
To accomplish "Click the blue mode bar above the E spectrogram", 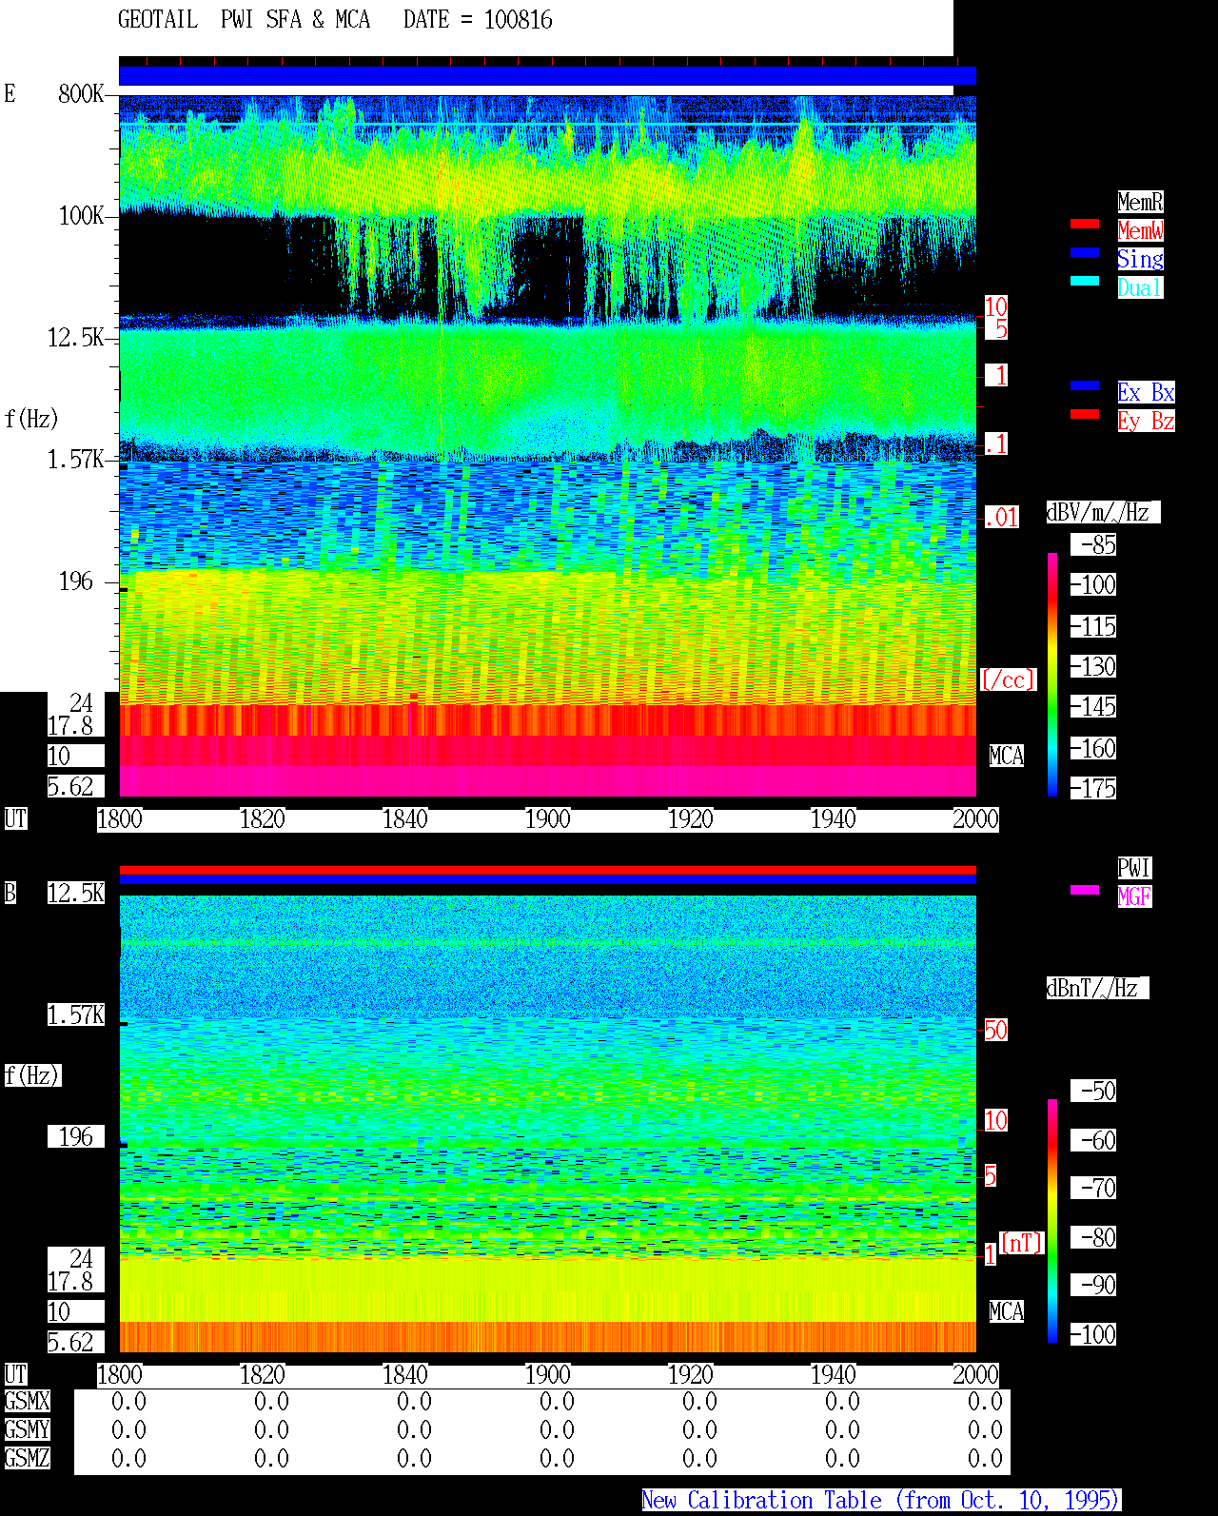I will pyautogui.click(x=548, y=75).
